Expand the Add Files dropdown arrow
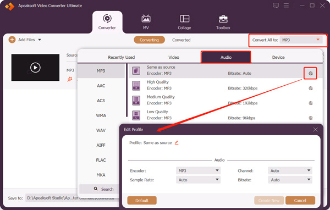Image resolution: width=330 pixels, height=210 pixels. click(x=40, y=40)
